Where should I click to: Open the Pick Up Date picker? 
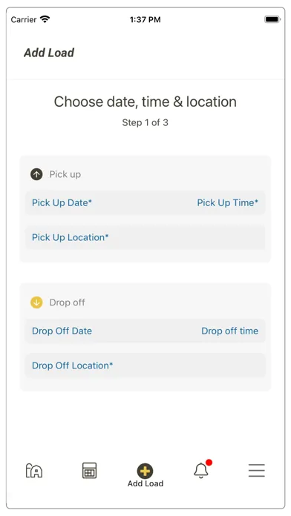[62, 202]
